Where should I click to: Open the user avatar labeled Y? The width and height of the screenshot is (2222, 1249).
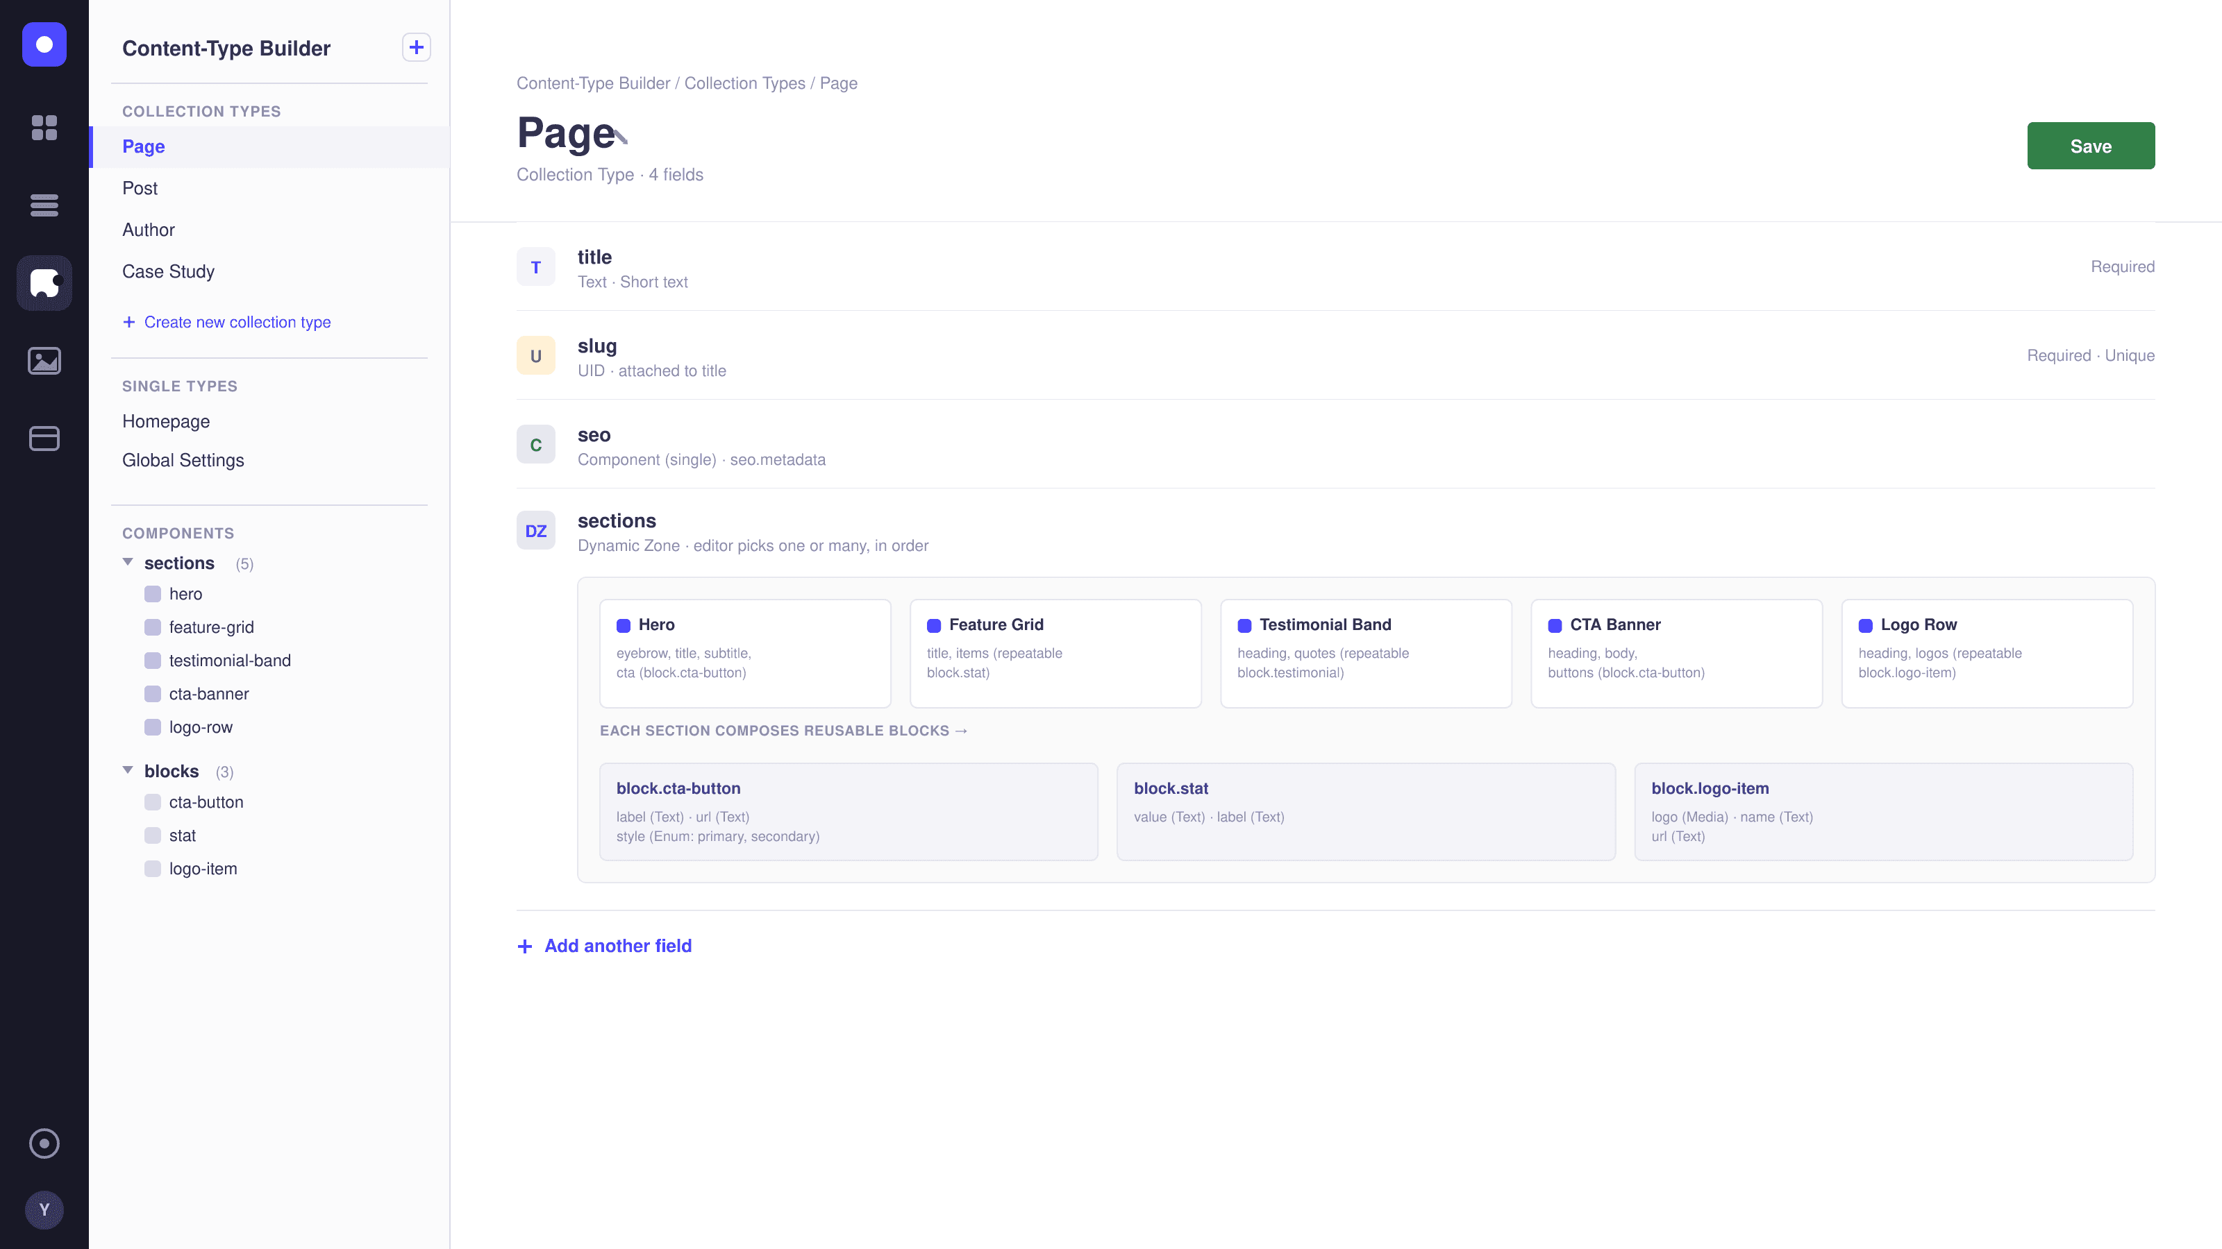click(44, 1209)
